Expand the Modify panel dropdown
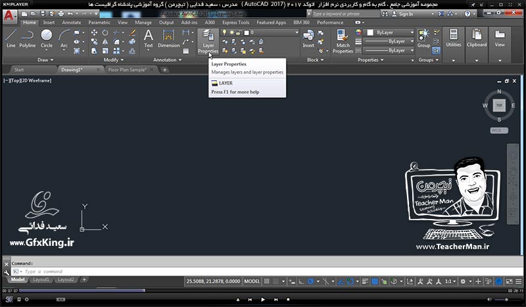The image size is (526, 307). 113,60
